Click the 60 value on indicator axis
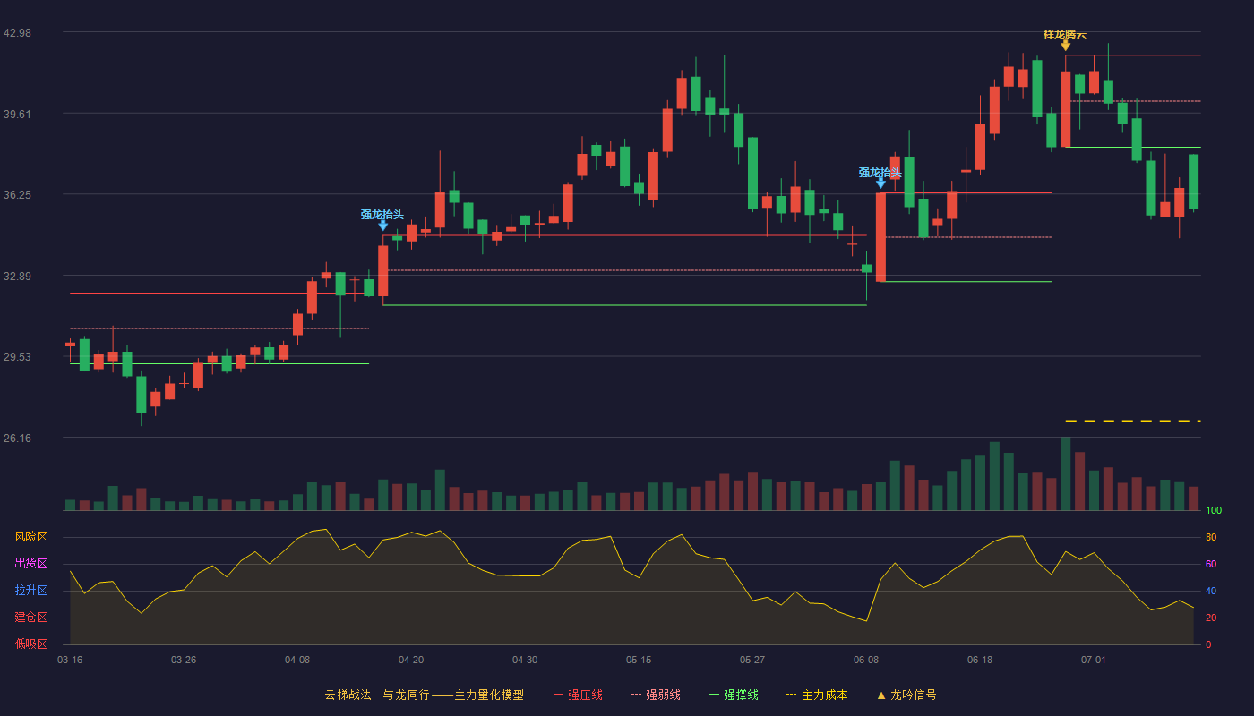1254x716 pixels. 1211,564
